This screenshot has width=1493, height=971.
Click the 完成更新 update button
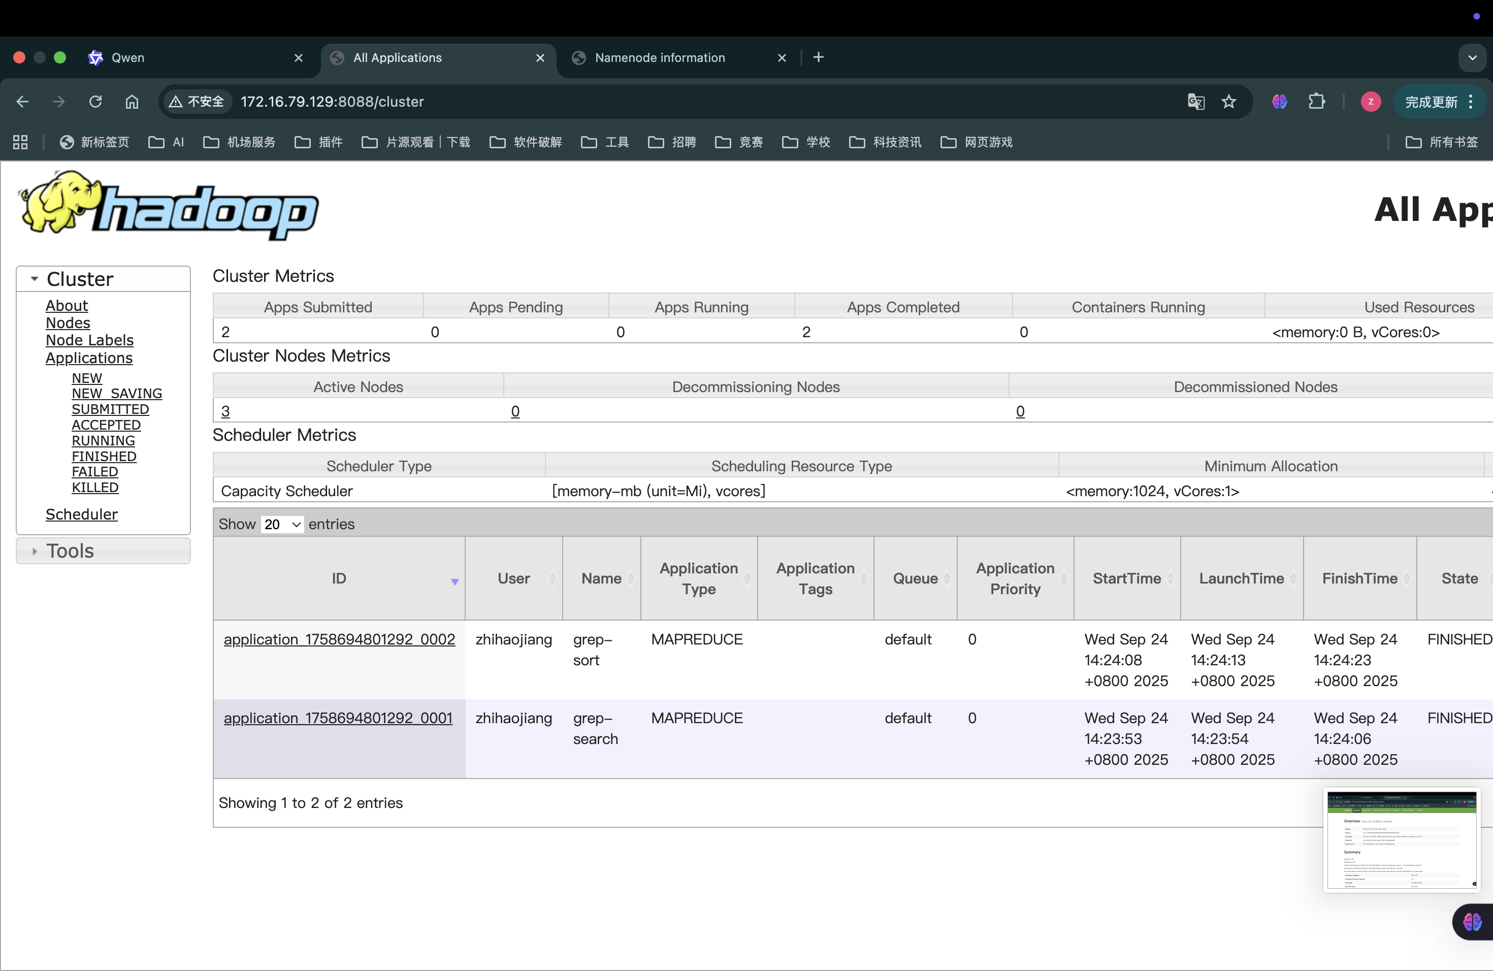coord(1440,102)
